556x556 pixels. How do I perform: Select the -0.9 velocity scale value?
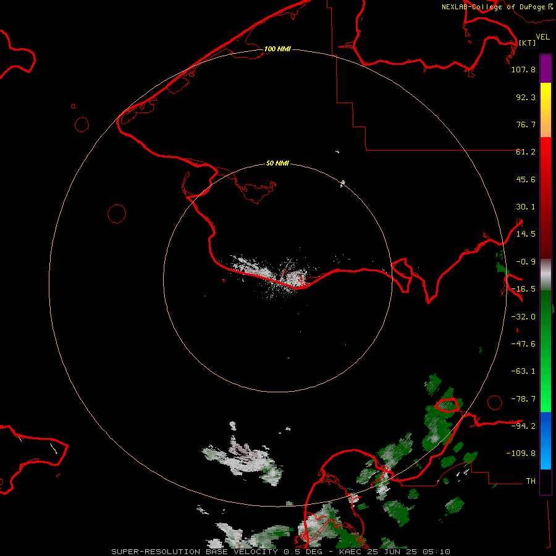526,262
